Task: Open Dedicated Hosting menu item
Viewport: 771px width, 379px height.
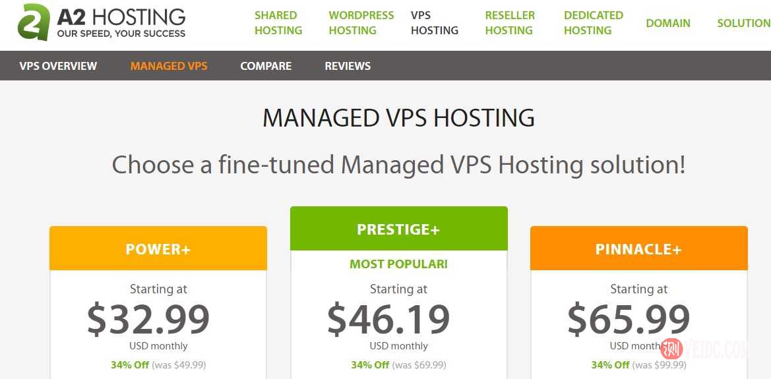Action: point(594,23)
